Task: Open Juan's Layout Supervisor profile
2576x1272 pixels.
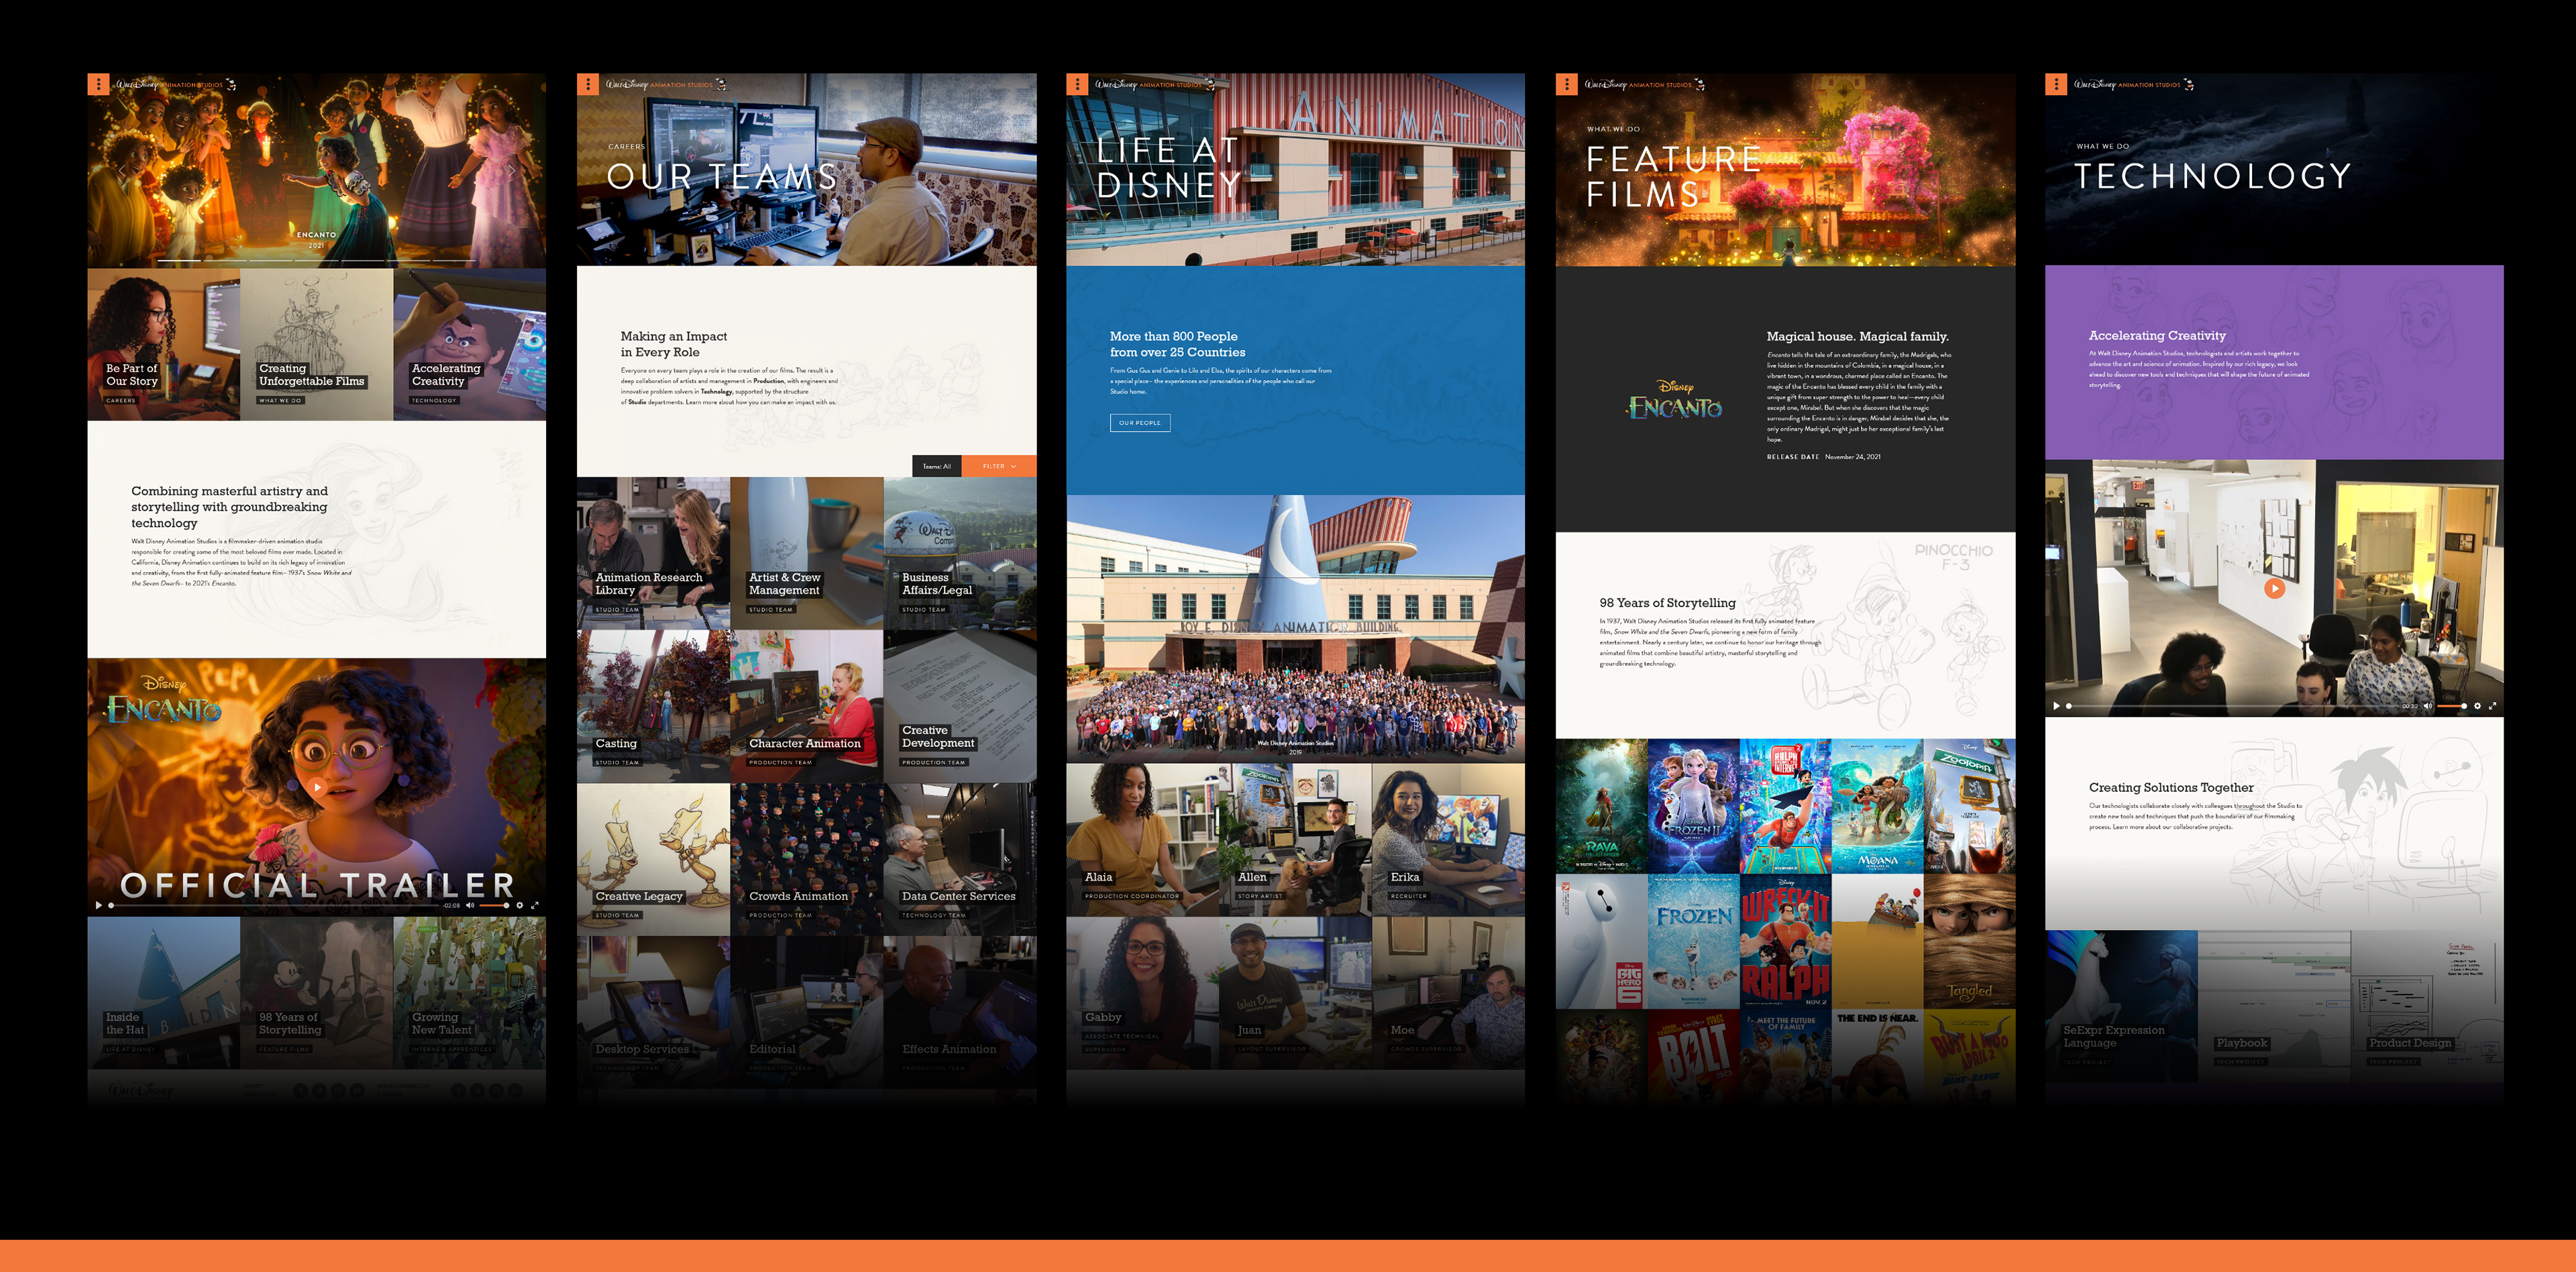Action: (x=1296, y=993)
